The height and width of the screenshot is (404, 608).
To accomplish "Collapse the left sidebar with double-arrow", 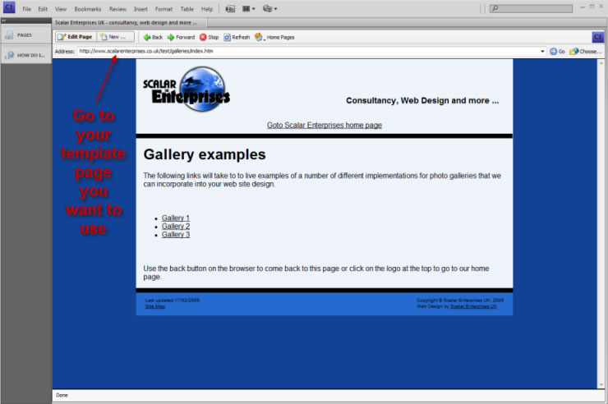I will pos(4,21).
